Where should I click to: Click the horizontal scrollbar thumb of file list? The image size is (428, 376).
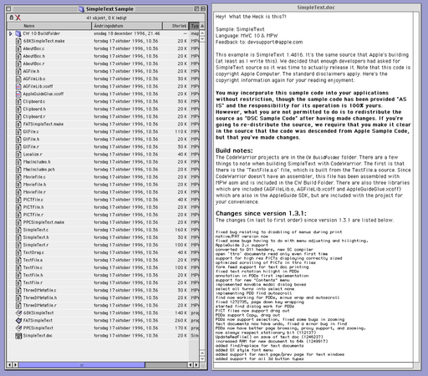(x=82, y=364)
